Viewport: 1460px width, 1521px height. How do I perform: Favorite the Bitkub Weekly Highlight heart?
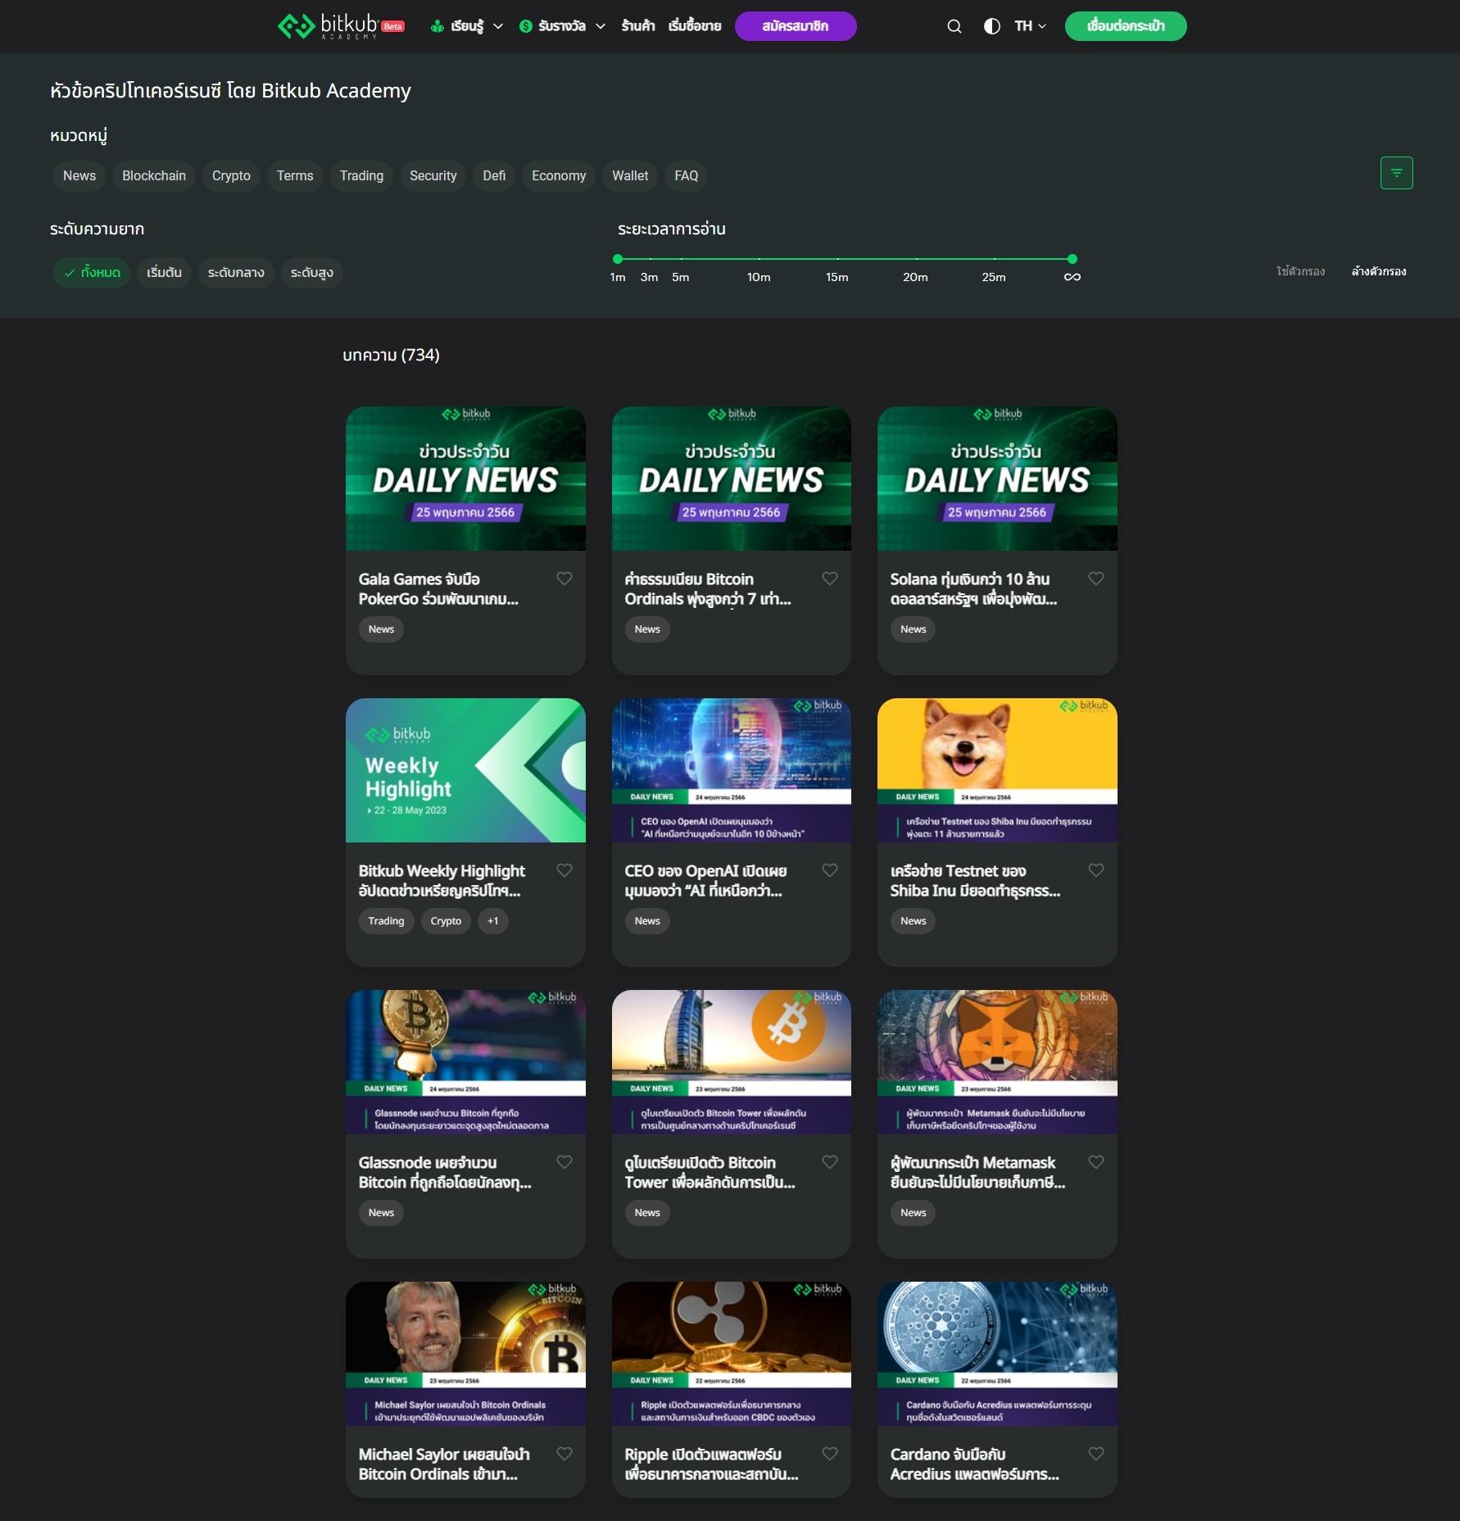[565, 870]
